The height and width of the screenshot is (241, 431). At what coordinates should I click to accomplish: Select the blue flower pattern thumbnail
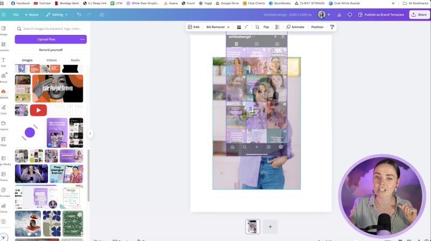[52, 224]
